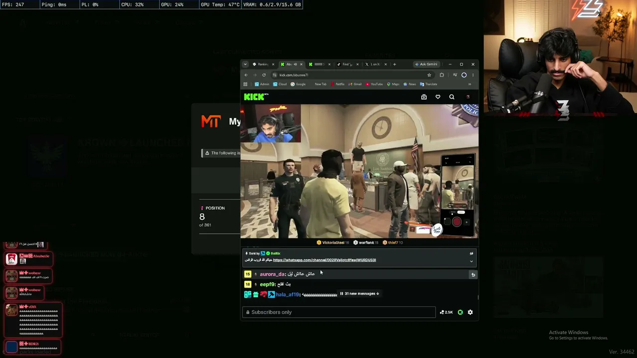Open the Chrome profile avatar

[464, 75]
